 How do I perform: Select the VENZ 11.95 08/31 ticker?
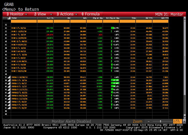(19, 61)
